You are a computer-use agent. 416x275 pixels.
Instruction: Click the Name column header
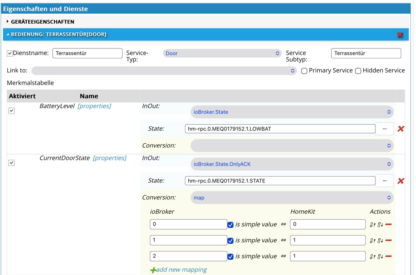(x=89, y=96)
